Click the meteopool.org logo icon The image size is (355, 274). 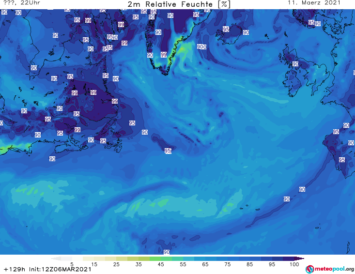click(309, 269)
